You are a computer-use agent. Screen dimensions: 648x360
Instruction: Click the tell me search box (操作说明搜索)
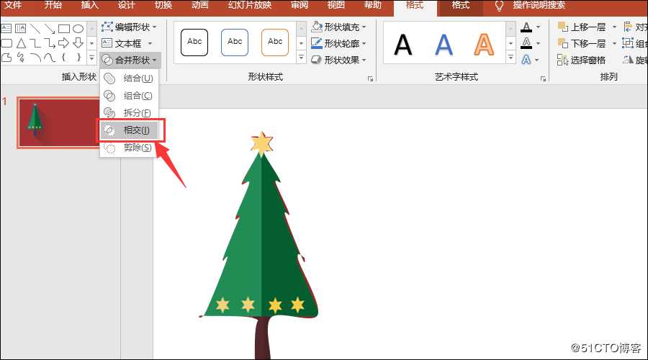pyautogui.click(x=539, y=5)
